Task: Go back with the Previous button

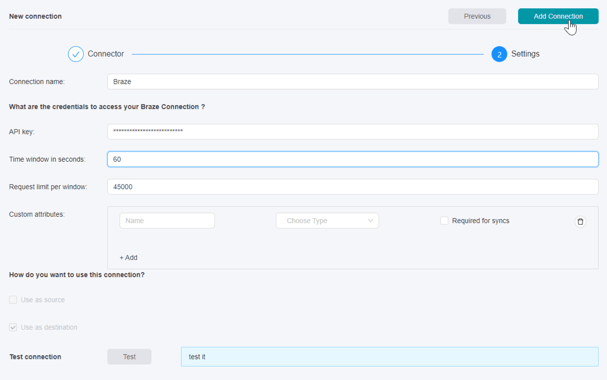Action: (x=477, y=16)
